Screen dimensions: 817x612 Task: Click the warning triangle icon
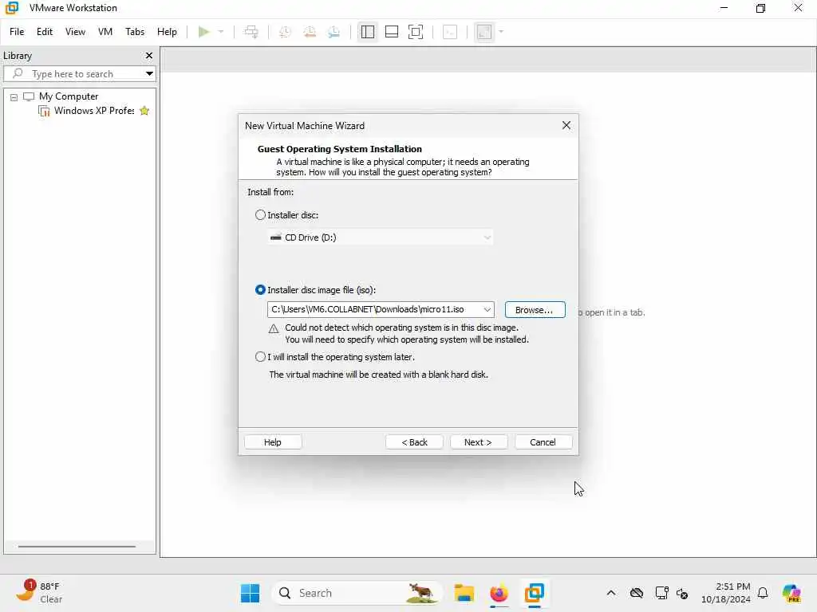coord(274,329)
